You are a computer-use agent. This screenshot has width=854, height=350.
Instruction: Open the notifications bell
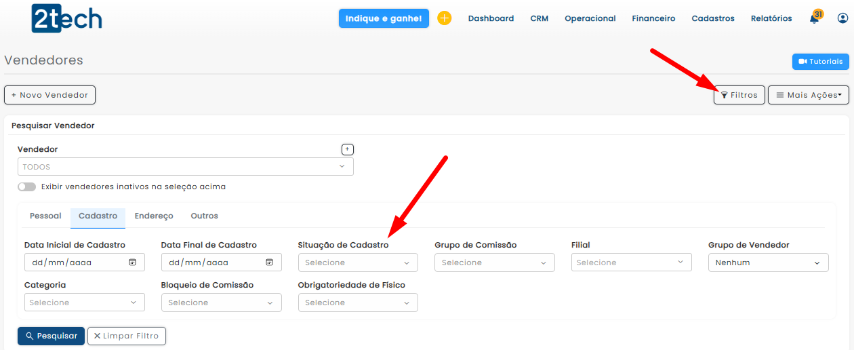tap(814, 19)
